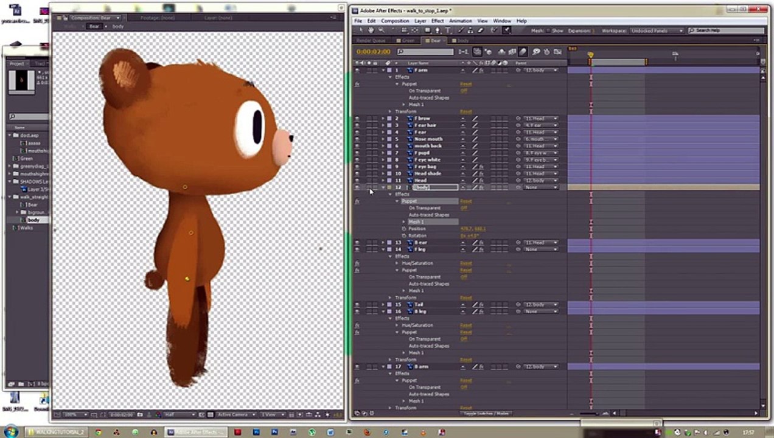Toggle visibility eye of B arm layer
The width and height of the screenshot is (774, 438).
[x=357, y=366]
